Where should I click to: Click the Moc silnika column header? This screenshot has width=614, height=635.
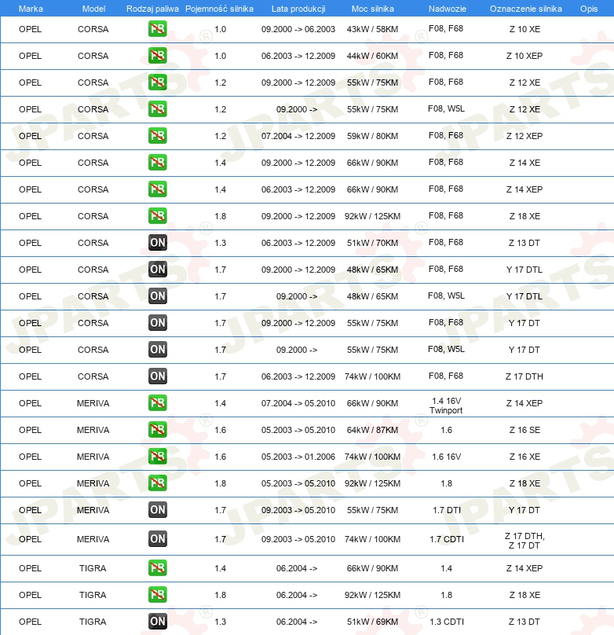click(x=372, y=9)
